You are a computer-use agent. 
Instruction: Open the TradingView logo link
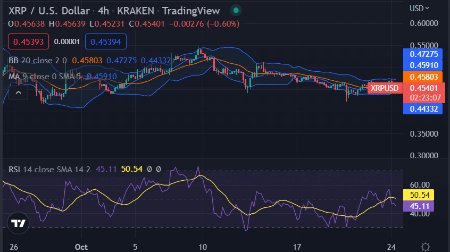click(x=18, y=223)
